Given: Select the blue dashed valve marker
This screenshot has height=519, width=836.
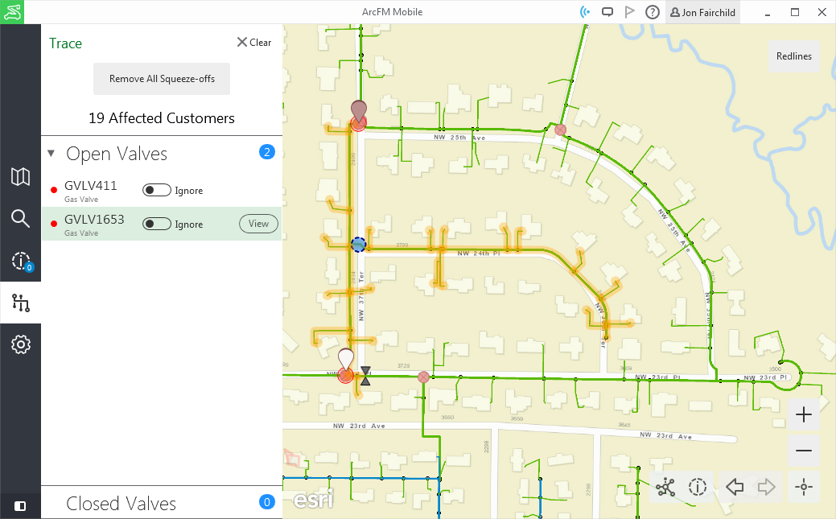Looking at the screenshot, I should (x=359, y=245).
